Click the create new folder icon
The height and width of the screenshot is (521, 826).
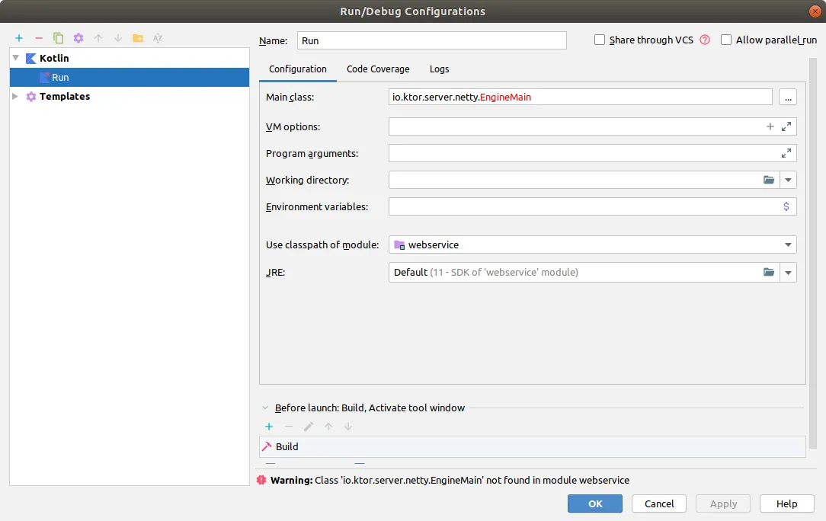[x=138, y=38]
